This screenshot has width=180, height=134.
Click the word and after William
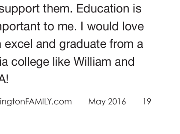point(125,62)
